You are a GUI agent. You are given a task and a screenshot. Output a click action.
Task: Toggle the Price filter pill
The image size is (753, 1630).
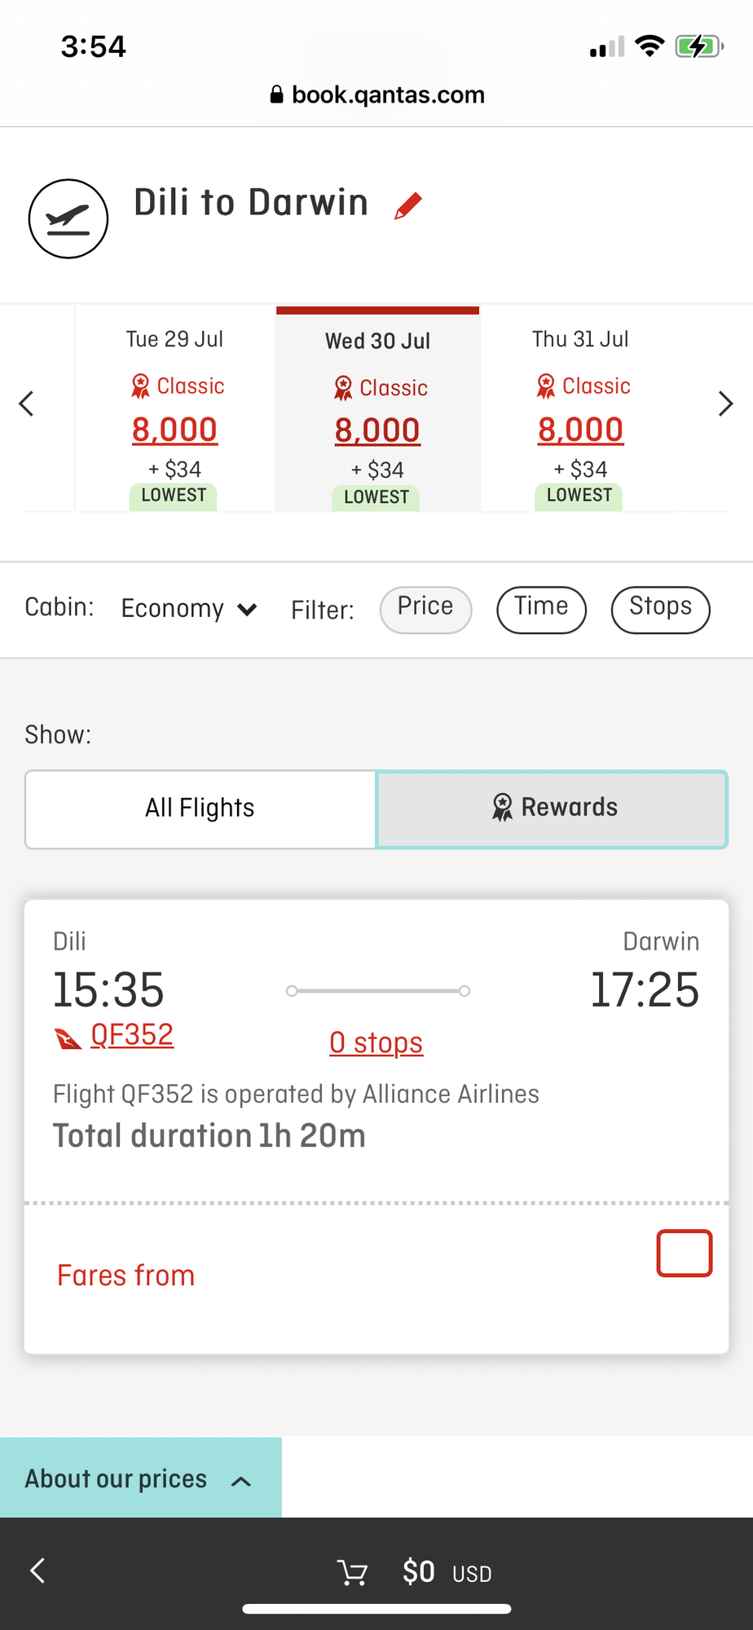click(x=425, y=610)
